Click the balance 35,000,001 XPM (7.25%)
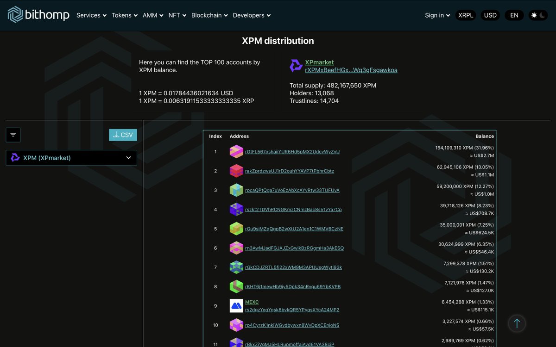 [467, 225]
